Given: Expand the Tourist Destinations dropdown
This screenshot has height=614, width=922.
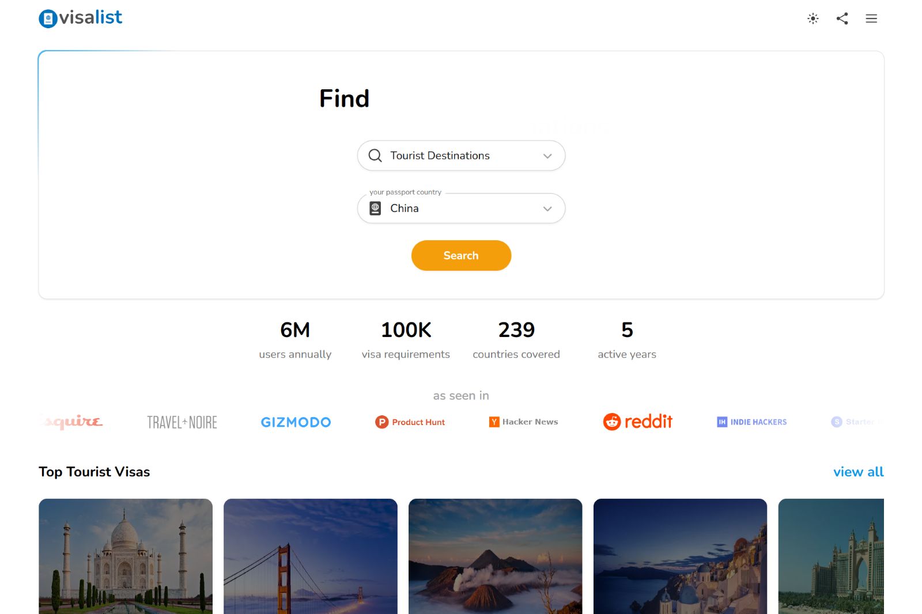Looking at the screenshot, I should (x=547, y=156).
